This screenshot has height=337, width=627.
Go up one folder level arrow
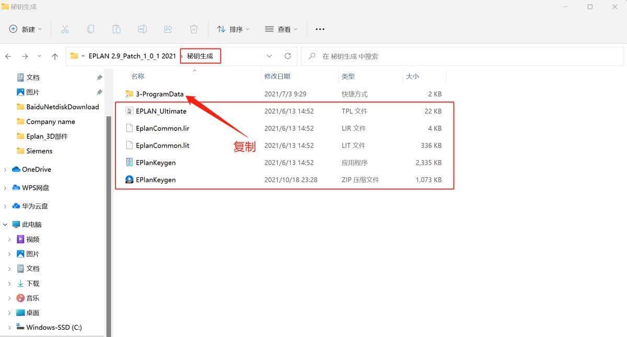55,56
